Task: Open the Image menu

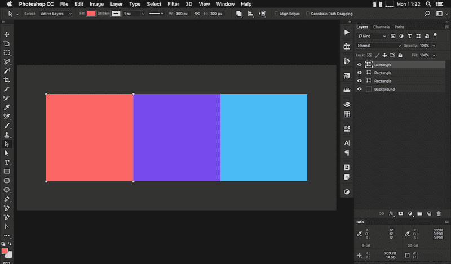Action: coord(96,4)
